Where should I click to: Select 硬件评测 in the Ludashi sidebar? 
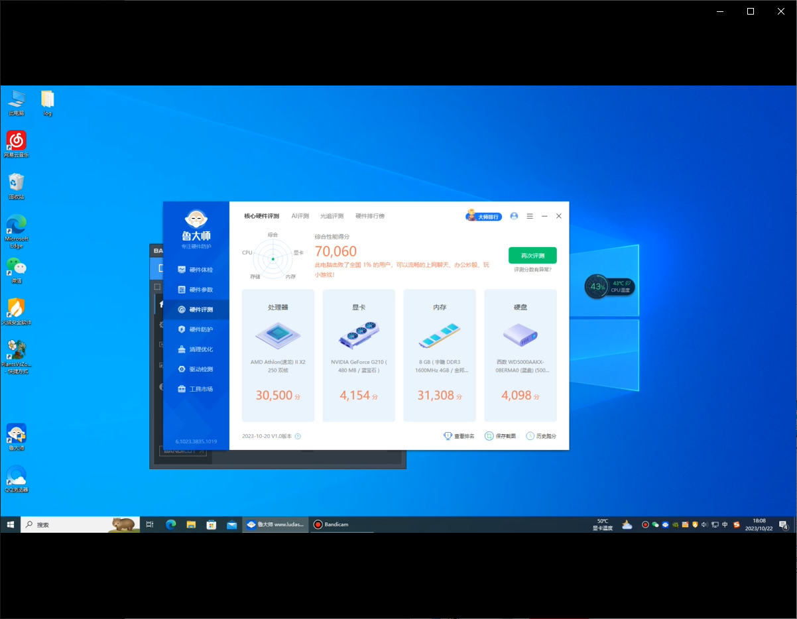coord(196,309)
